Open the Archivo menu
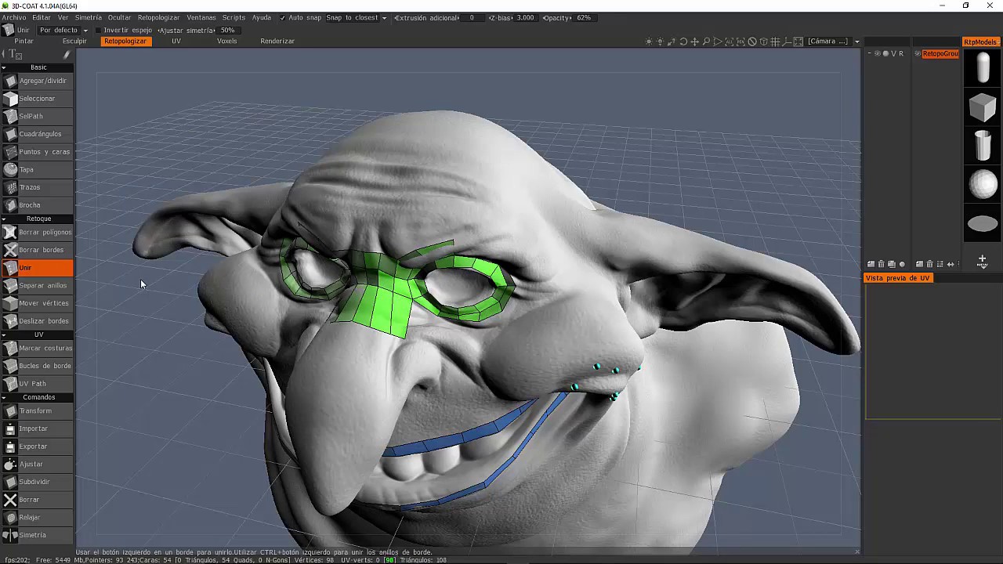 coord(13,17)
